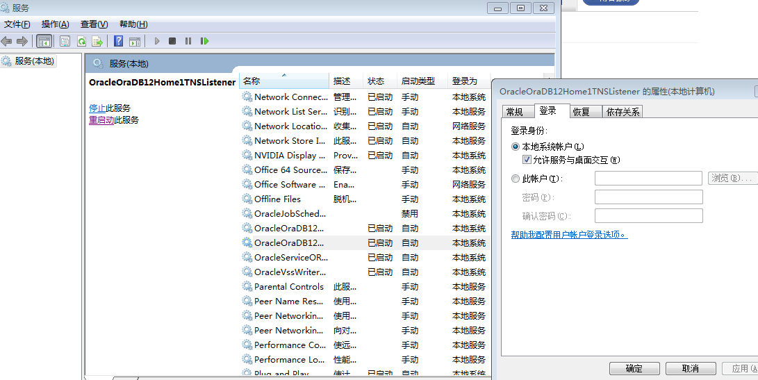This screenshot has width=758, height=380.
Task: Select the gear icon of Office Software service
Action: pyautogui.click(x=247, y=184)
